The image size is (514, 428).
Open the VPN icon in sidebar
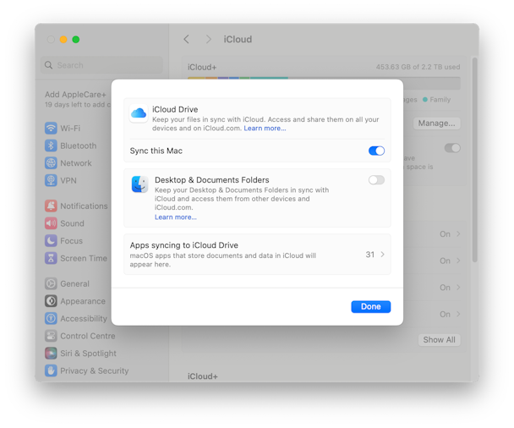tap(51, 180)
